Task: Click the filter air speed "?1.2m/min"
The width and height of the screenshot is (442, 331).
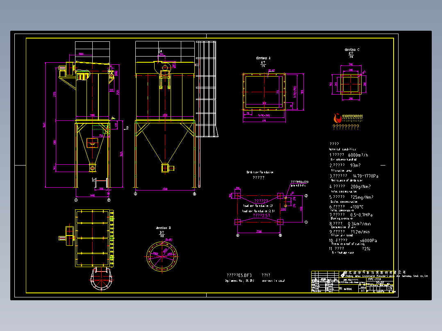Action: 360,232
